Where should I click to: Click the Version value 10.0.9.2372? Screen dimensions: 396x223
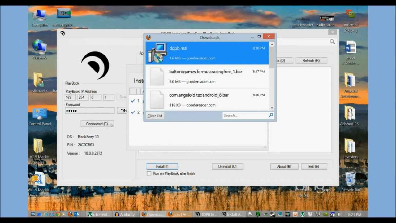pos(93,153)
